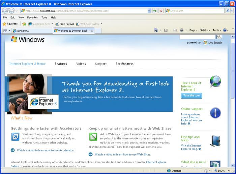Close the Welcome to Internet Explorer tab

[x=92, y=31]
